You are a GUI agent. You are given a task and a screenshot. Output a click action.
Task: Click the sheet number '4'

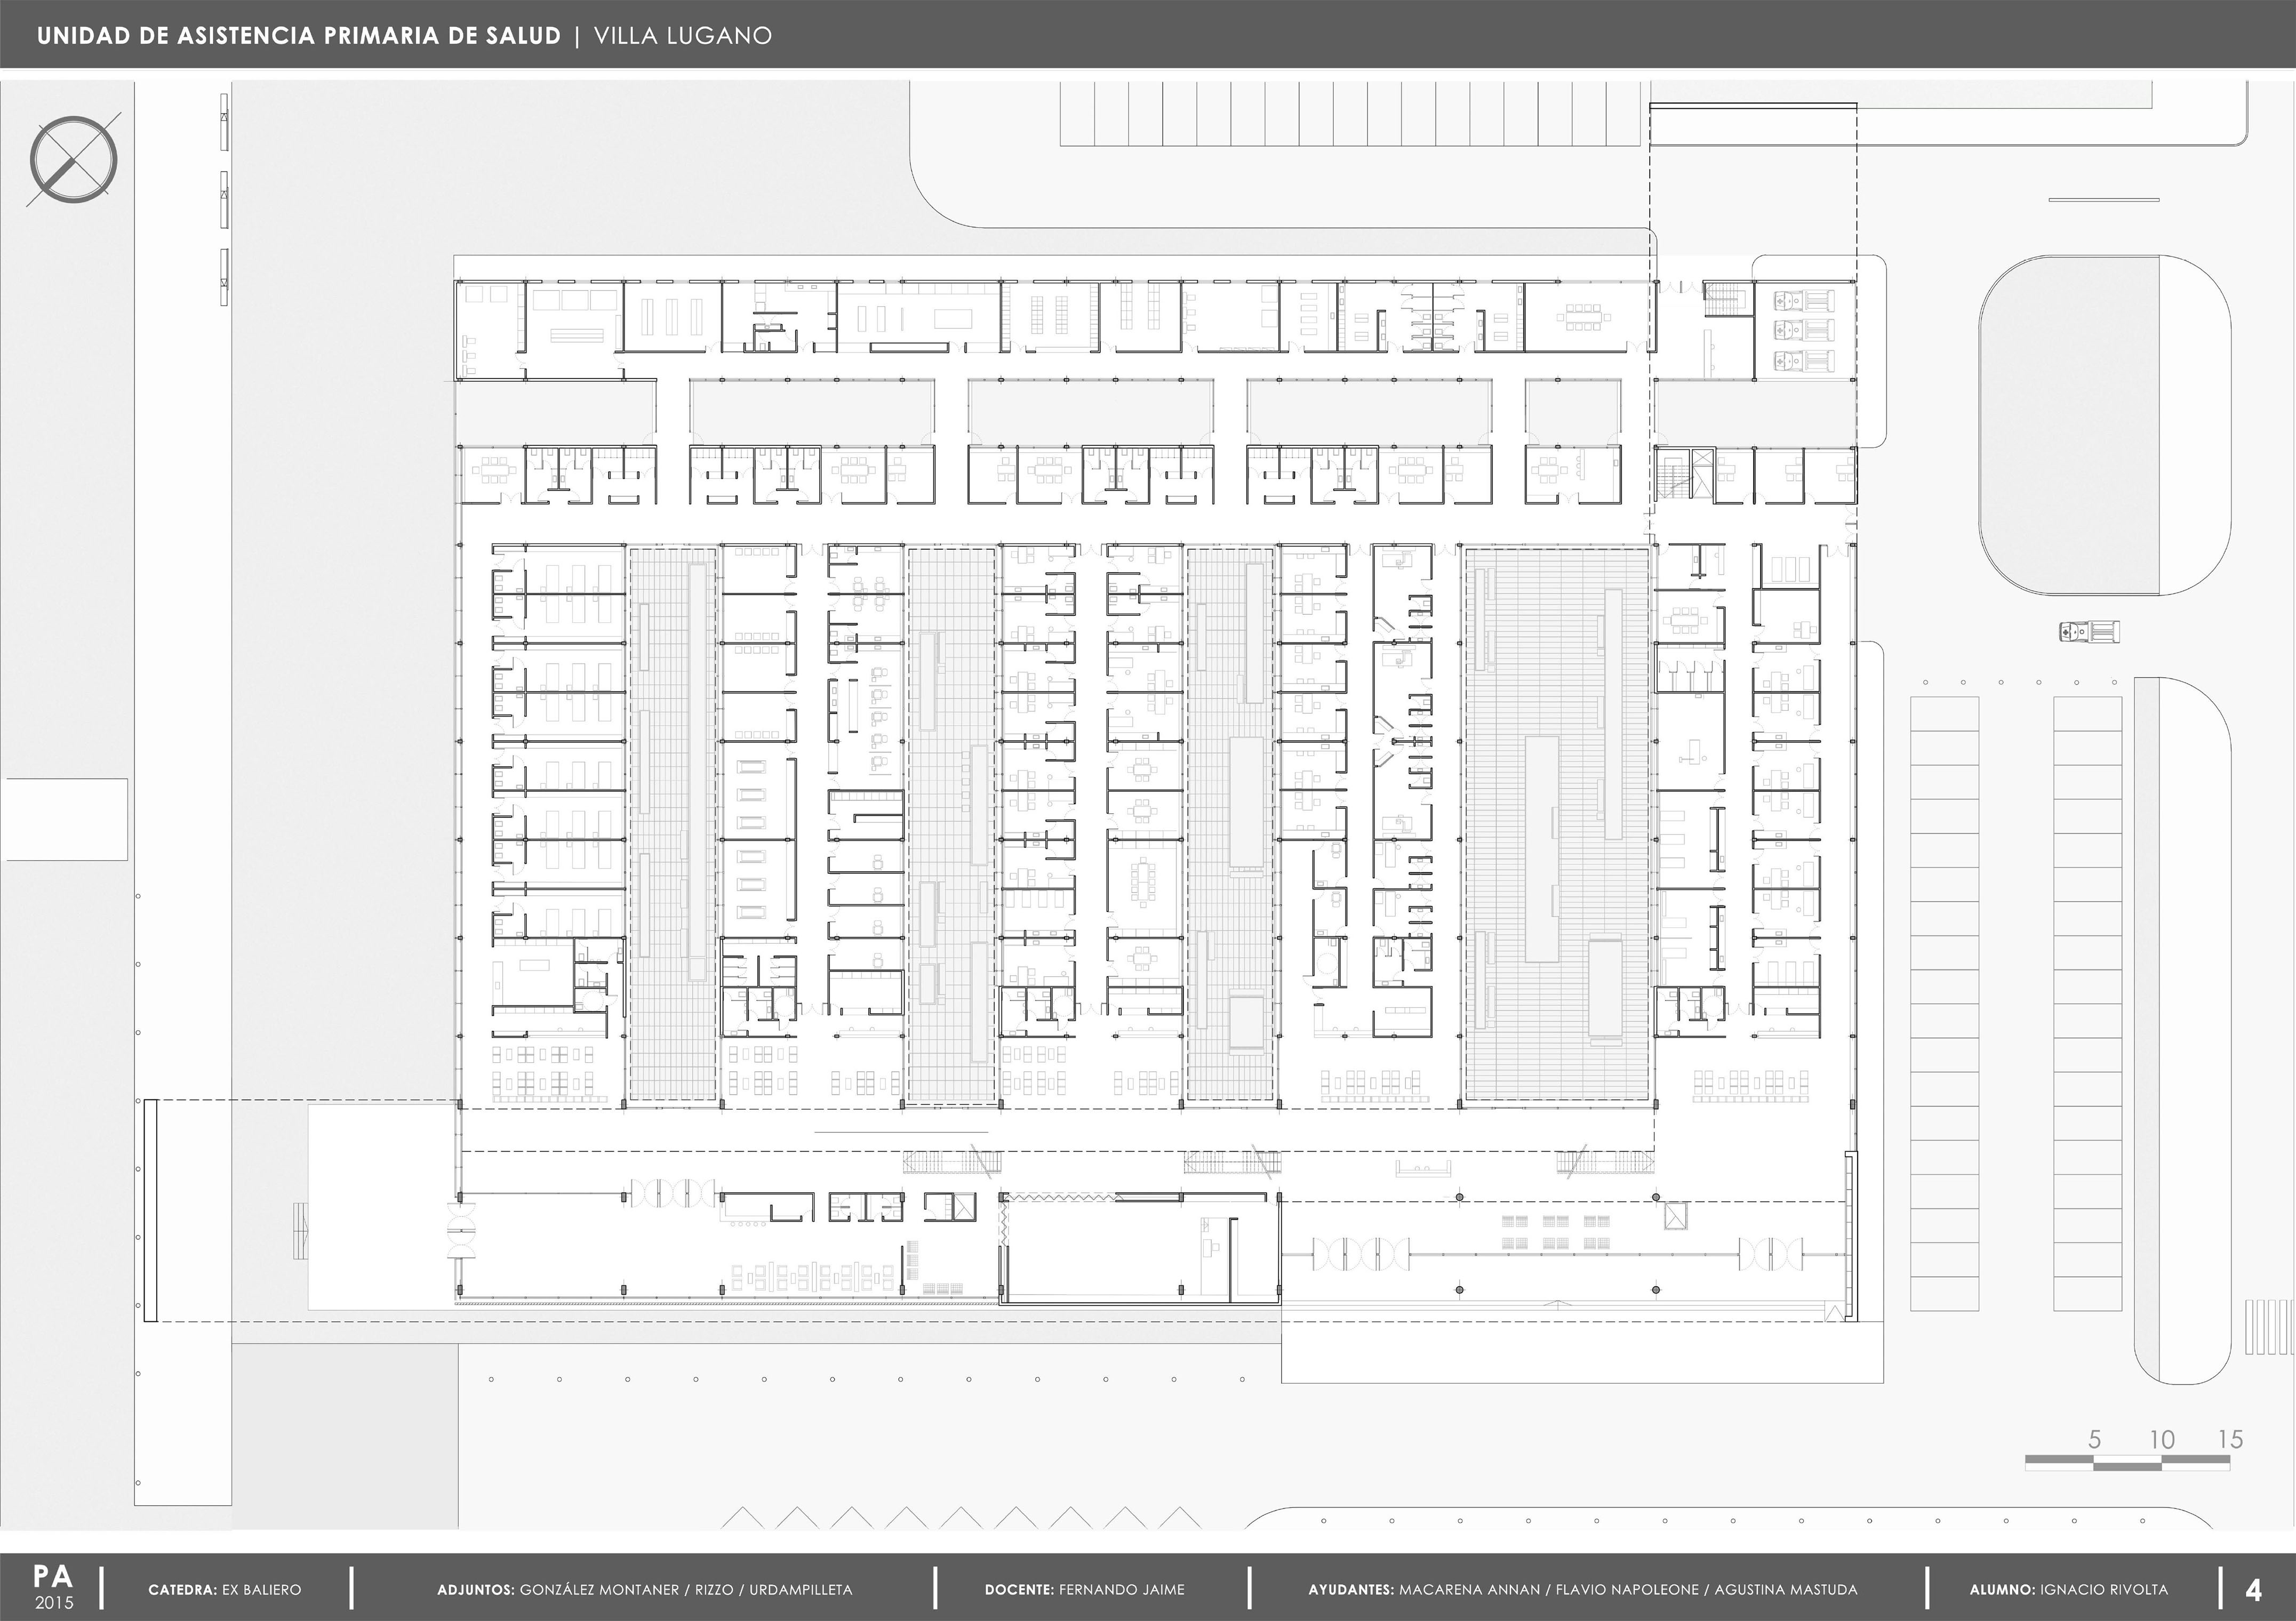coord(2253,1589)
